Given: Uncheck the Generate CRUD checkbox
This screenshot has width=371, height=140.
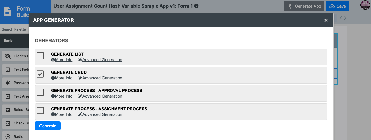Looking at the screenshot, I should [40, 74].
